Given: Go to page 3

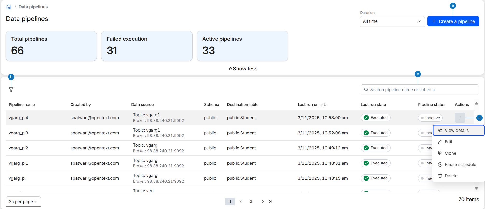Looking at the screenshot, I should 251,201.
